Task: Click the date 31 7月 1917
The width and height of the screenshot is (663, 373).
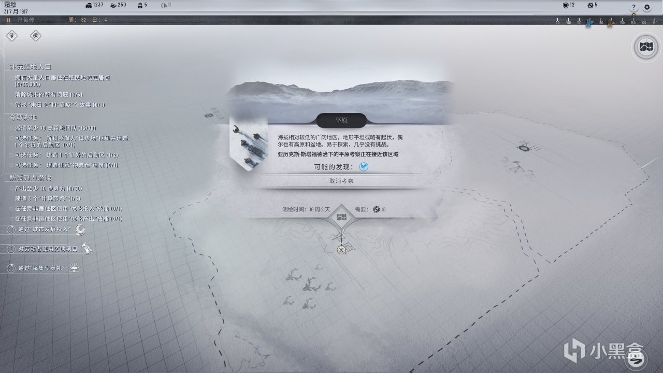Action: (x=16, y=11)
